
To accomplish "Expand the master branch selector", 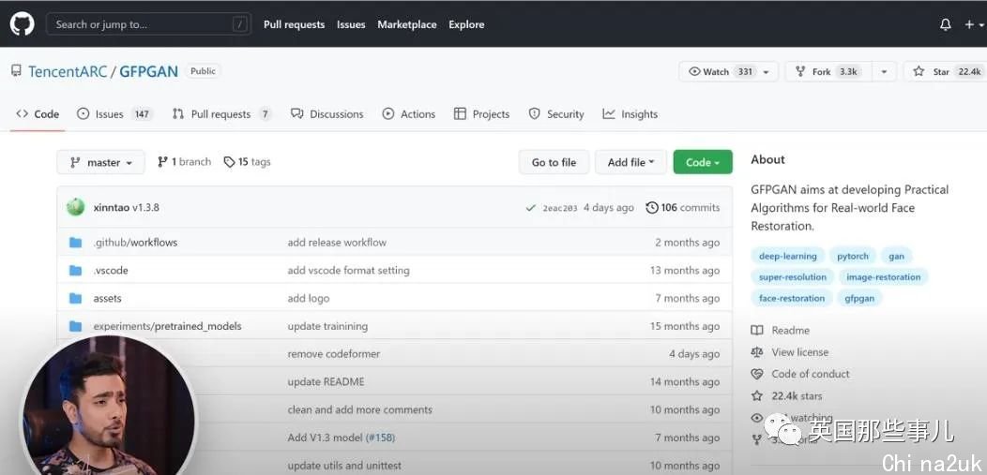I will [x=100, y=162].
